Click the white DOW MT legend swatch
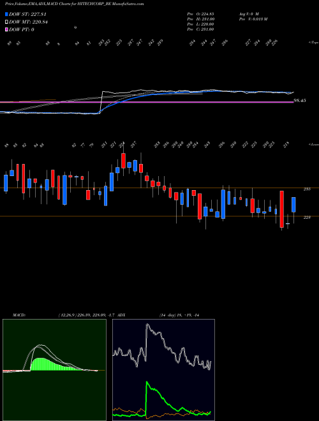Image resolution: width=319 pixels, height=421 pixels. (x=6, y=22)
